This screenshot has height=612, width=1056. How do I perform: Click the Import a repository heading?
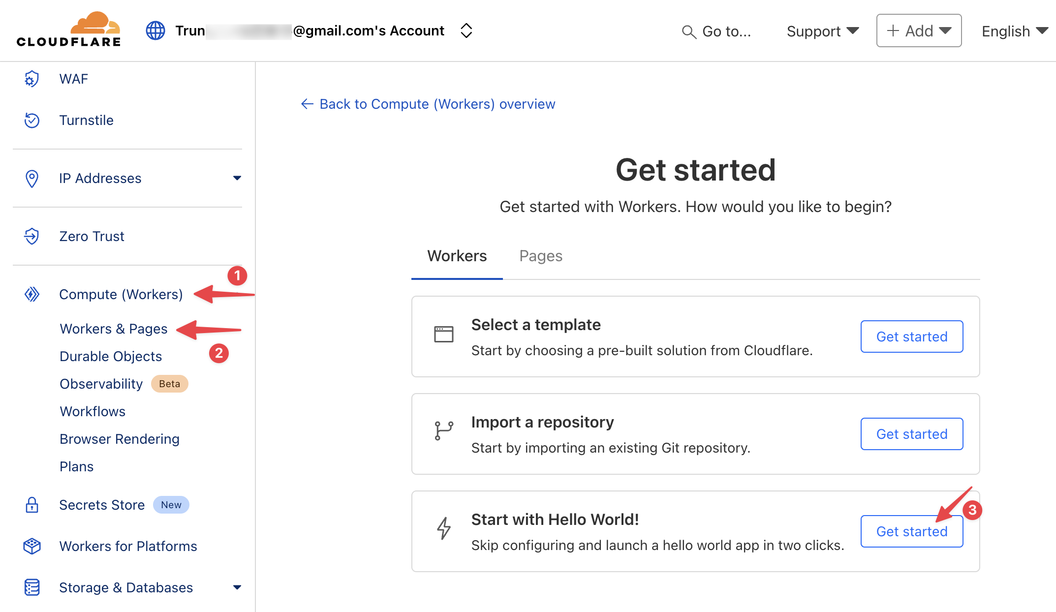(542, 422)
